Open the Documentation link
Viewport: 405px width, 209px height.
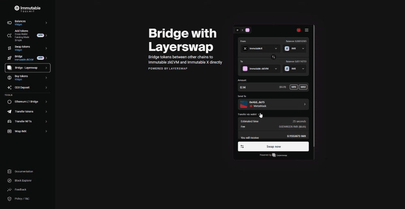[24, 171]
